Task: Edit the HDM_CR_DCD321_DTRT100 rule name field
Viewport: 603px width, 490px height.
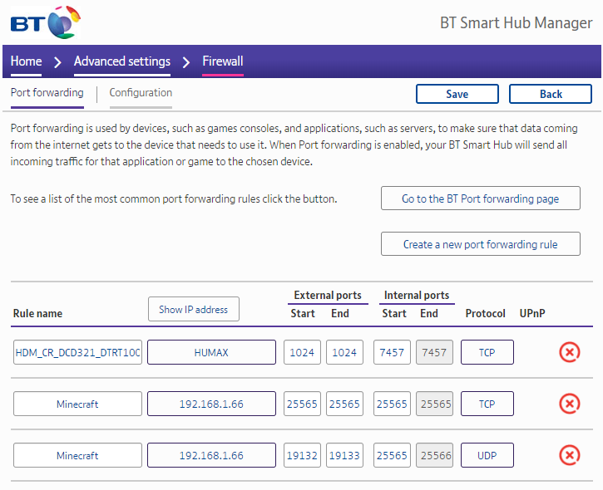Action: pos(77,353)
